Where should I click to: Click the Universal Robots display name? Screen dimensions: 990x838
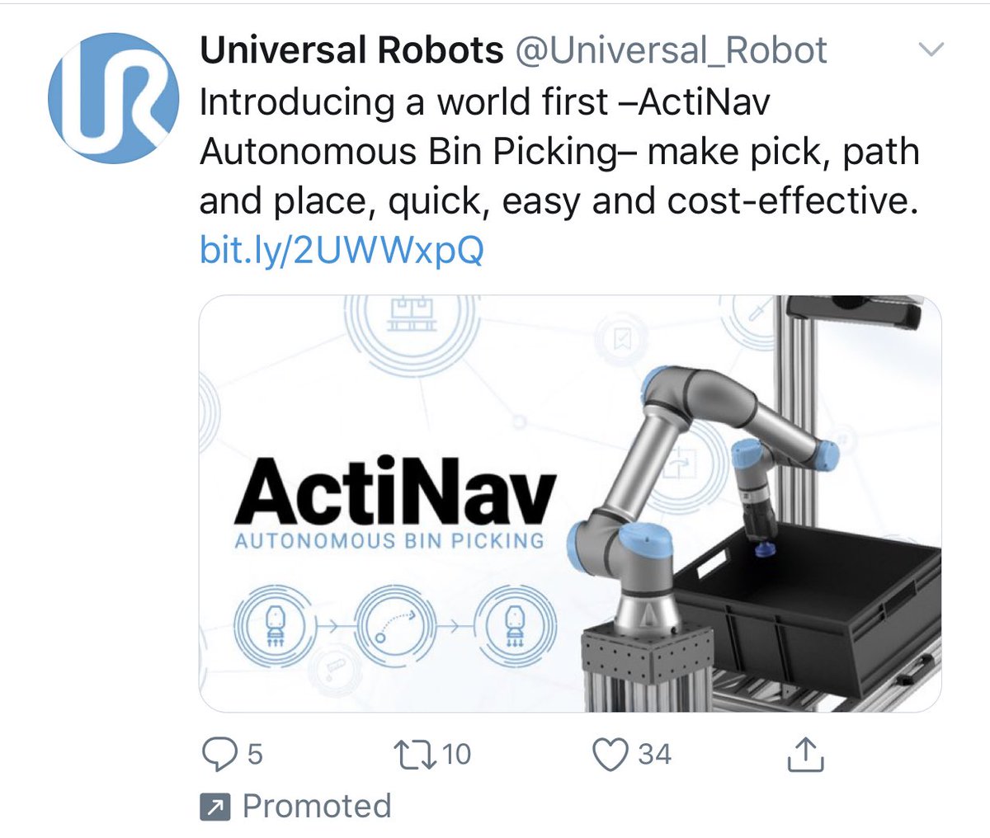click(351, 51)
